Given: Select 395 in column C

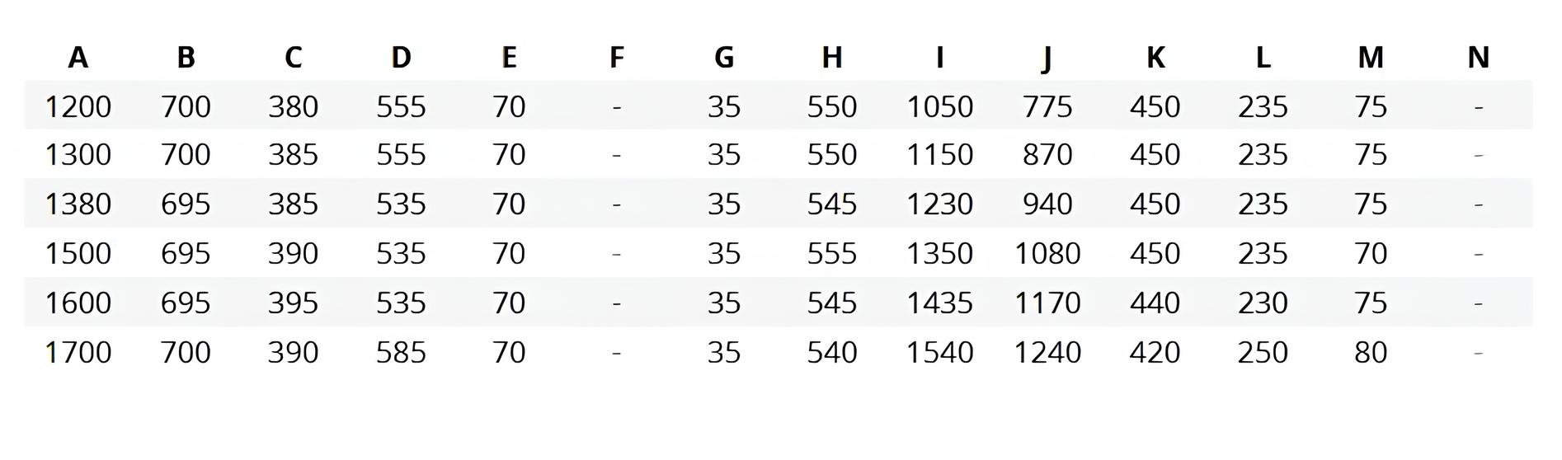Looking at the screenshot, I should coord(293,303).
